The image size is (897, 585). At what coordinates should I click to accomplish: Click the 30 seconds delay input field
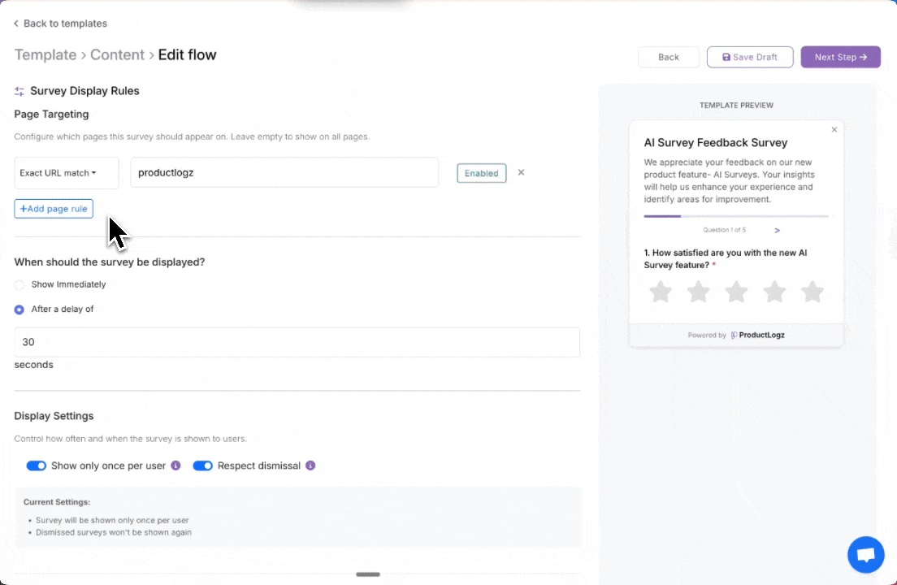[297, 342]
